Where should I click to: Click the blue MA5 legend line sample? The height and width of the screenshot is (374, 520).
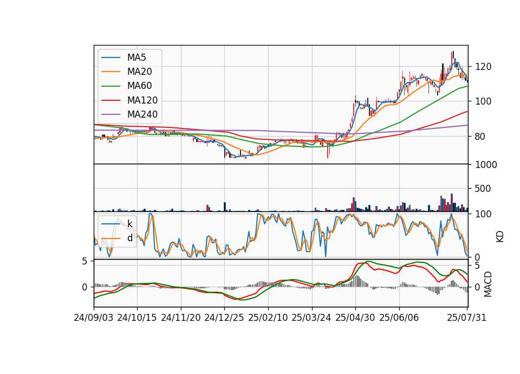[110, 58]
